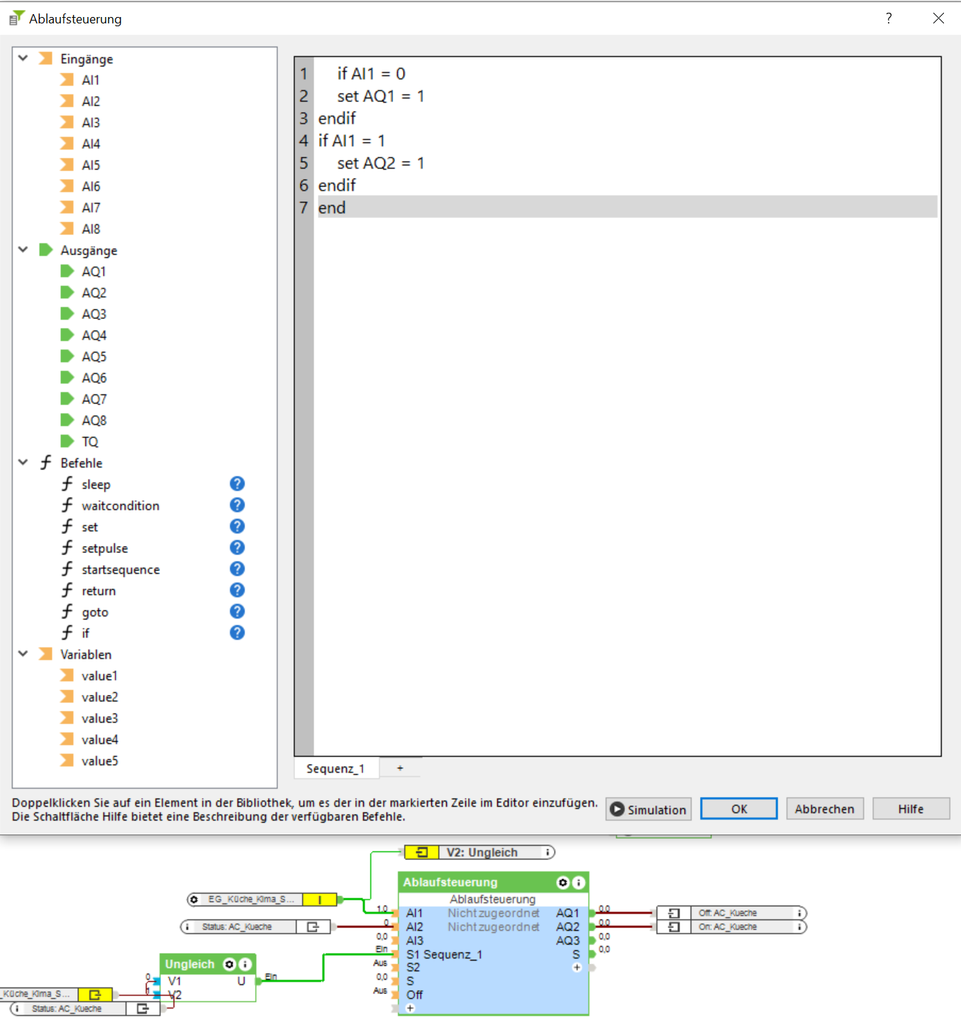
Task: Click the info icon on V2: Ungleich
Action: [548, 852]
